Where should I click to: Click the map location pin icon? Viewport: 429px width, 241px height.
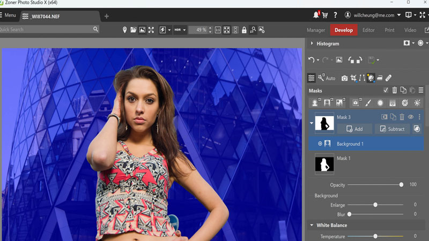click(124, 30)
